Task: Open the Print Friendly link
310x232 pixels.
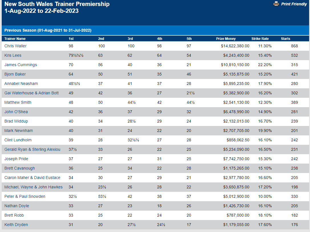Action: coord(294,4)
